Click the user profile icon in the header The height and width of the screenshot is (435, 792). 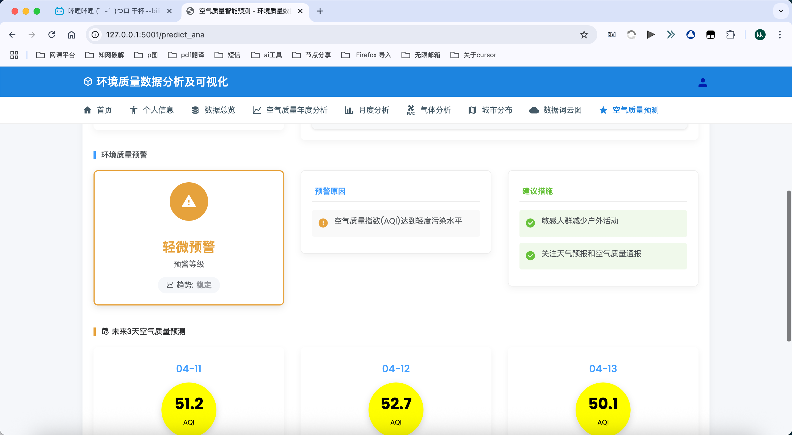(x=703, y=82)
